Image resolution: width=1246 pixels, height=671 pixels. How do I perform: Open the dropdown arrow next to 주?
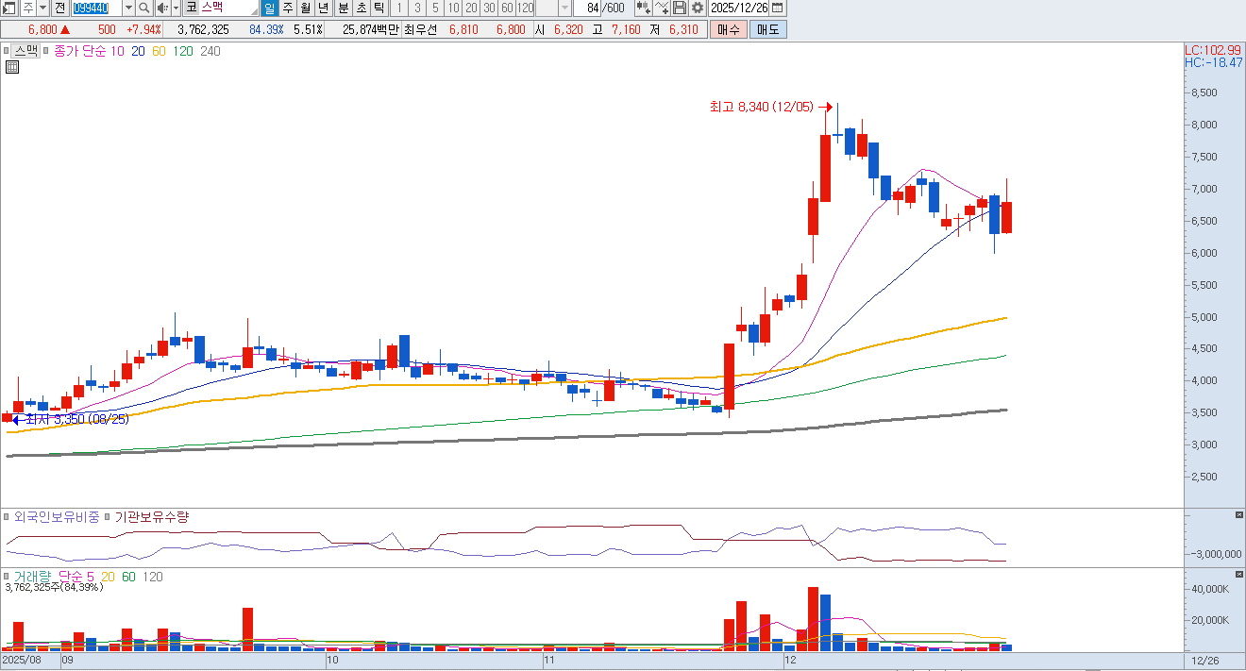tap(42, 8)
